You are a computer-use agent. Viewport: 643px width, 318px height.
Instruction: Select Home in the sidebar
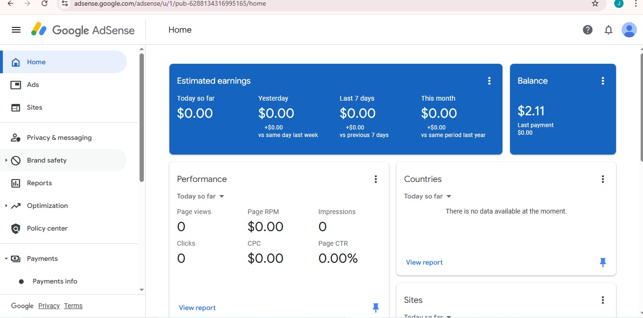tap(63, 62)
